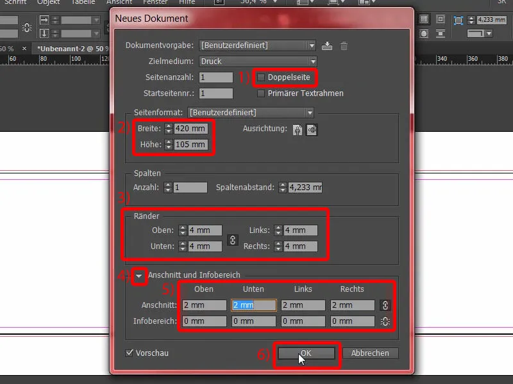The width and height of the screenshot is (513, 384).
Task: Open the dropdown of the upper control panel field
Action: (x=96, y=20)
